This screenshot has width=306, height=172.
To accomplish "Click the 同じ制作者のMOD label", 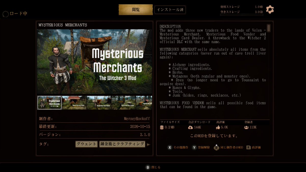I will pyautogui.click(x=232, y=147).
